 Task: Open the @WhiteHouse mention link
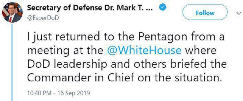[x=144, y=50]
